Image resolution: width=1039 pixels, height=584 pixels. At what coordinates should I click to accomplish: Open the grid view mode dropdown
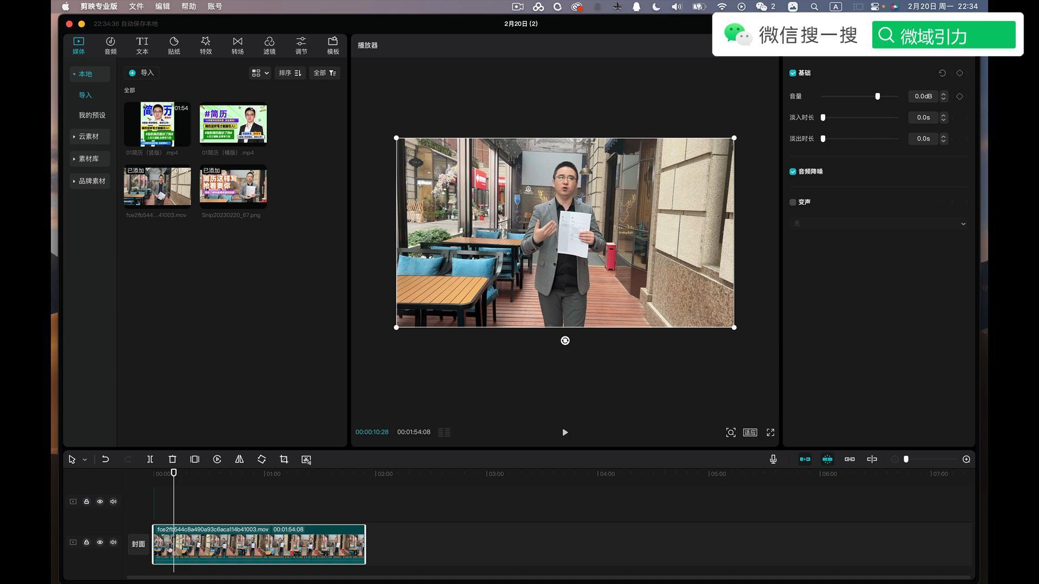pos(260,73)
